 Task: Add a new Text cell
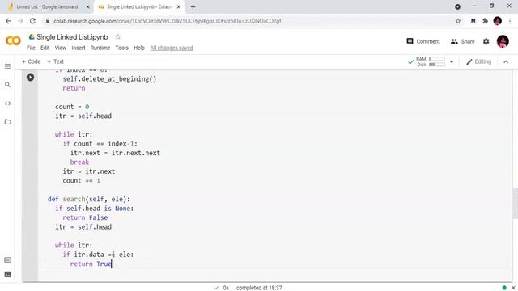[55, 61]
